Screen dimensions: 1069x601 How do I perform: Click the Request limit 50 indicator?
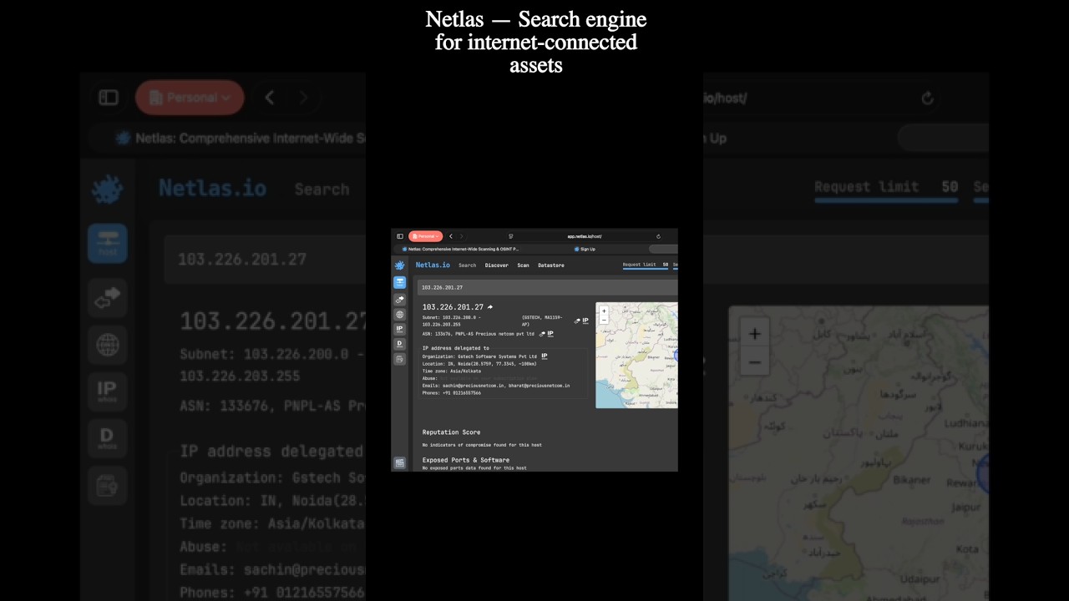[x=646, y=265]
